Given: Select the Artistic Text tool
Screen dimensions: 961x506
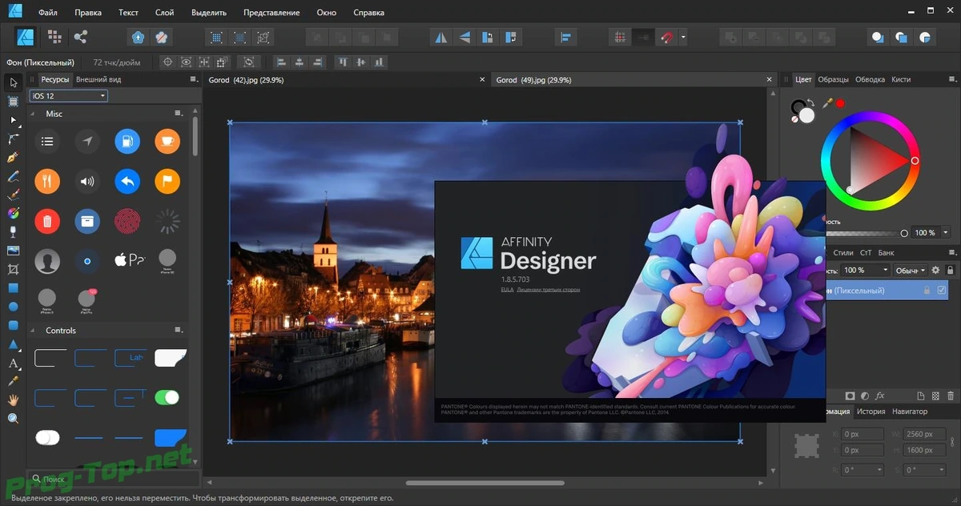Looking at the screenshot, I should tap(14, 363).
